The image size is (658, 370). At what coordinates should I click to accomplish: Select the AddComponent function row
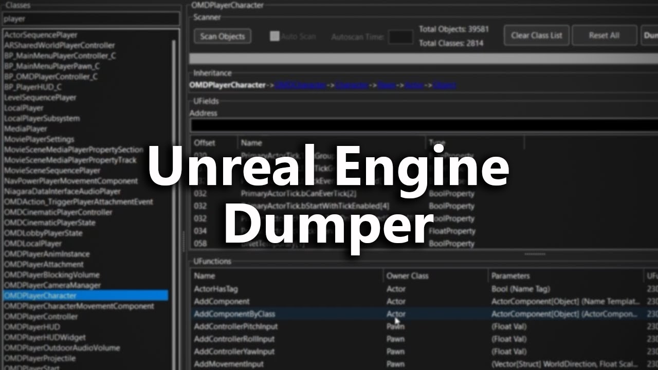click(424, 302)
